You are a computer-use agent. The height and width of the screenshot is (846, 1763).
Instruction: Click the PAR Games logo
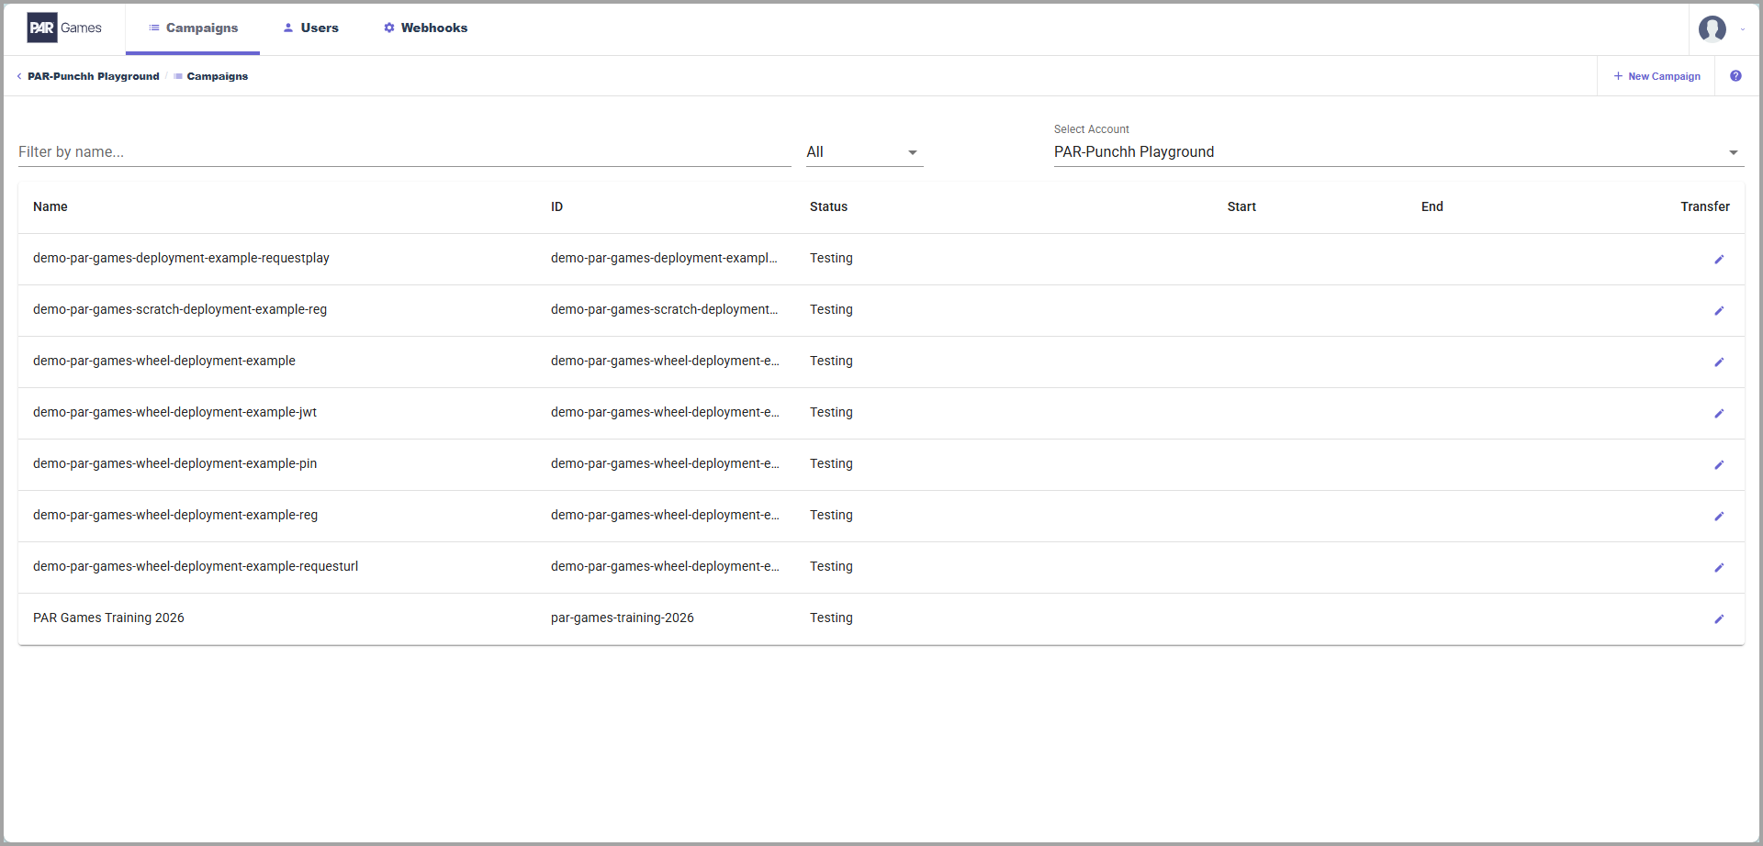click(64, 28)
